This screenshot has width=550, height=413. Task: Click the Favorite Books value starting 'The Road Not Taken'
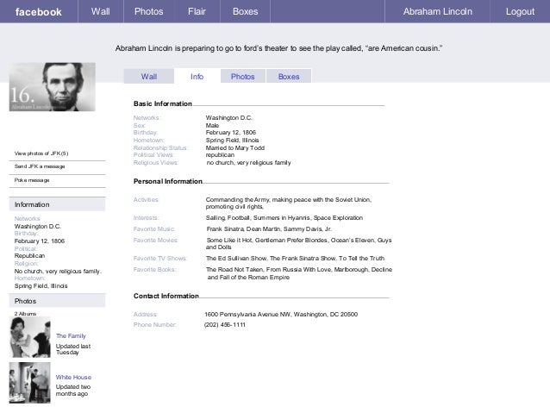point(299,273)
